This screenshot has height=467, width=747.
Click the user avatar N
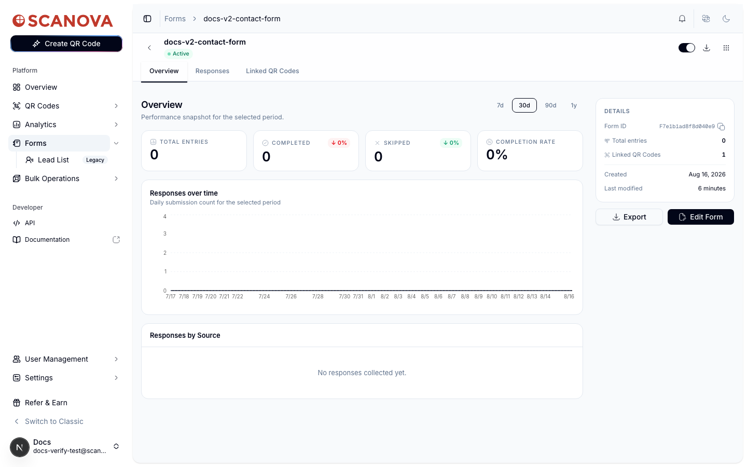(20, 447)
